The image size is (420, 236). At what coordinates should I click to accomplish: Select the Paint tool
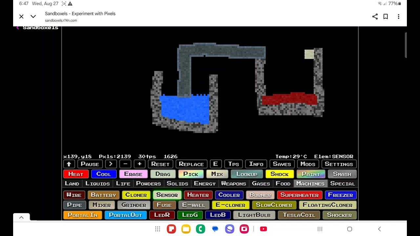pos(311,174)
